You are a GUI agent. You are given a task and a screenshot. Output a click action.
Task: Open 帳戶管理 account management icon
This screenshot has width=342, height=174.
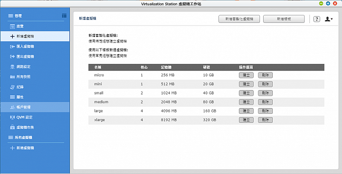coord(12,107)
